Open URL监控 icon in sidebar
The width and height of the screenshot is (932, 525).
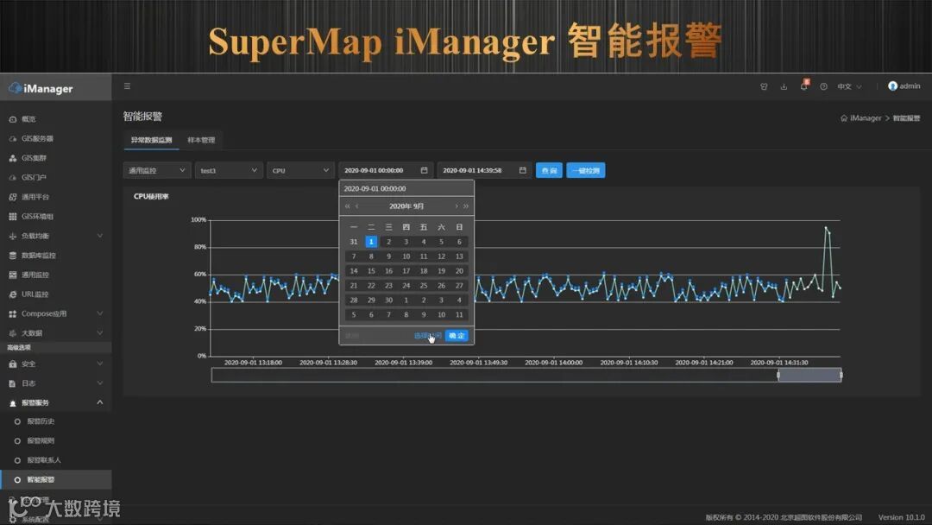pyautogui.click(x=12, y=294)
